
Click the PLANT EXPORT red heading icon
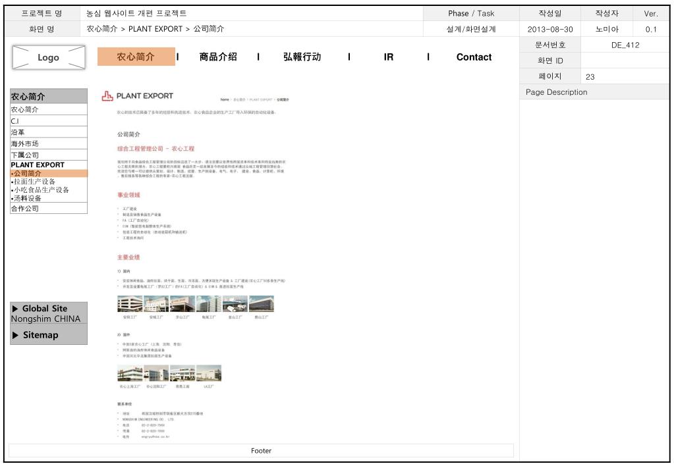pyautogui.click(x=107, y=96)
